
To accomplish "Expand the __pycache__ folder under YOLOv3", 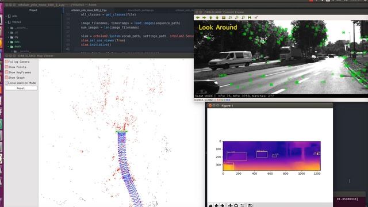I will coord(9,28).
